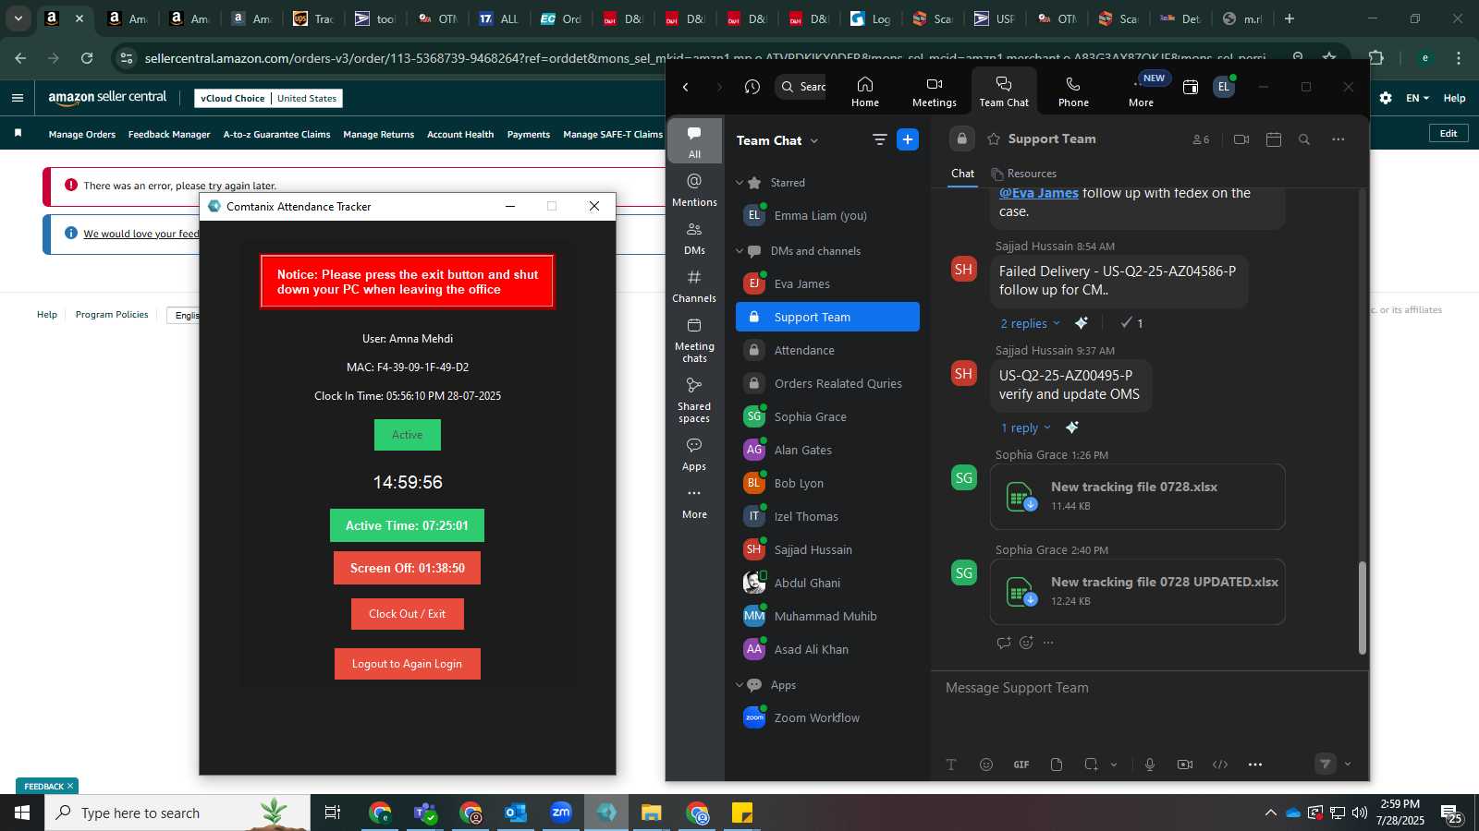
Task: Collapse the Apps section in chat list
Action: [x=739, y=685]
